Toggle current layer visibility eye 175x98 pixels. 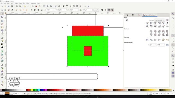pyautogui.click(x=25, y=94)
